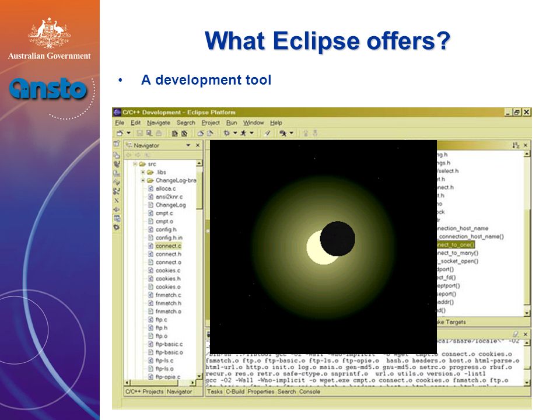
Task: Open the Run menu
Action: [232, 123]
